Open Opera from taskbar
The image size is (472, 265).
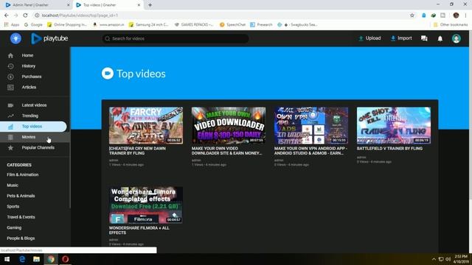click(66, 259)
